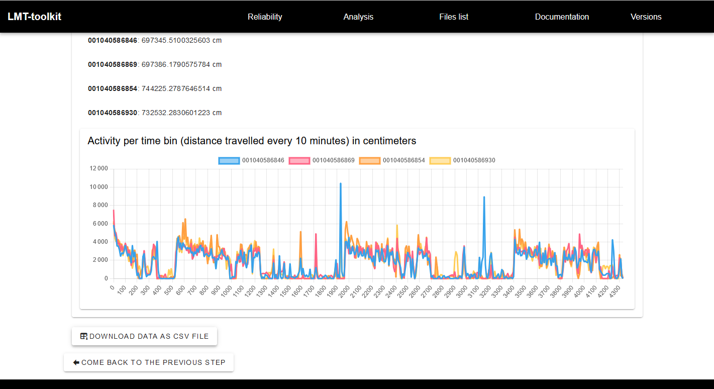Click the back arrow icon on the previous step button

76,362
